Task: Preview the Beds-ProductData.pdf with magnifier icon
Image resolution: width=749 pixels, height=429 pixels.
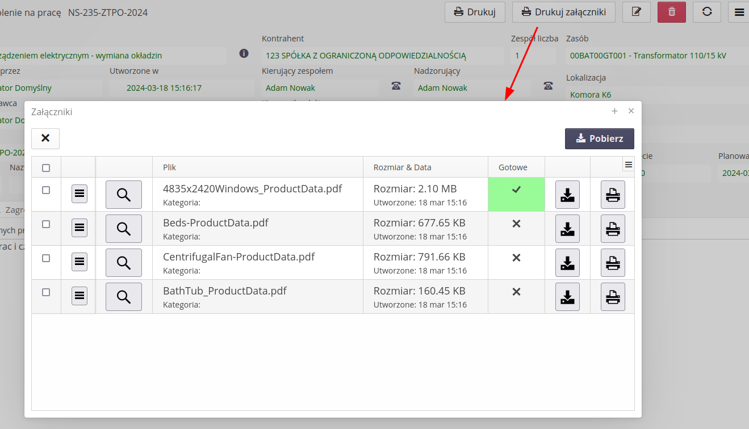Action: 124,229
